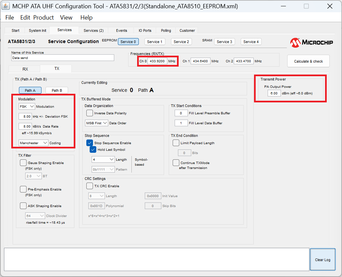Enable Gauss Shaping checkbox

point(23,163)
